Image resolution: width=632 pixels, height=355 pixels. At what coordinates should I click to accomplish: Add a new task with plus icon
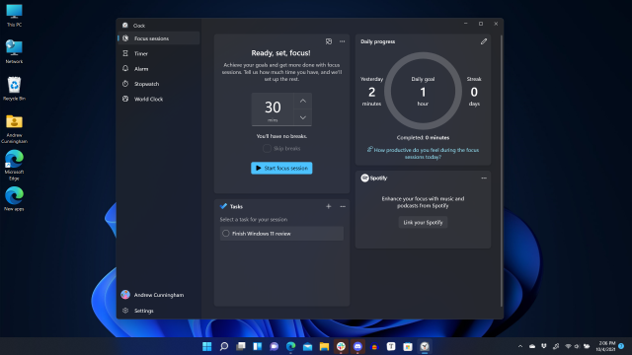pyautogui.click(x=329, y=206)
